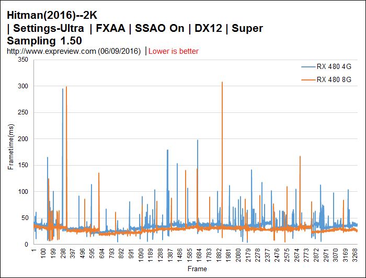Click the Hitman(2016)--2K chart title

tap(52, 15)
